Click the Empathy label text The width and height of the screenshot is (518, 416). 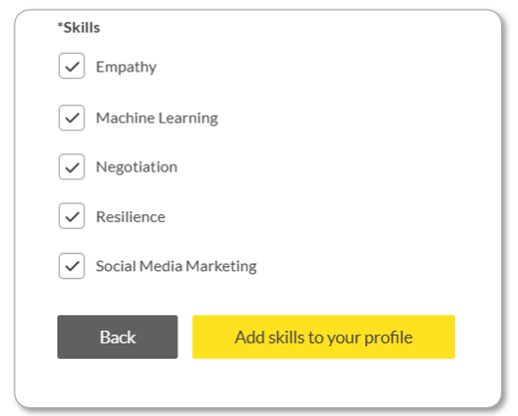click(x=126, y=68)
